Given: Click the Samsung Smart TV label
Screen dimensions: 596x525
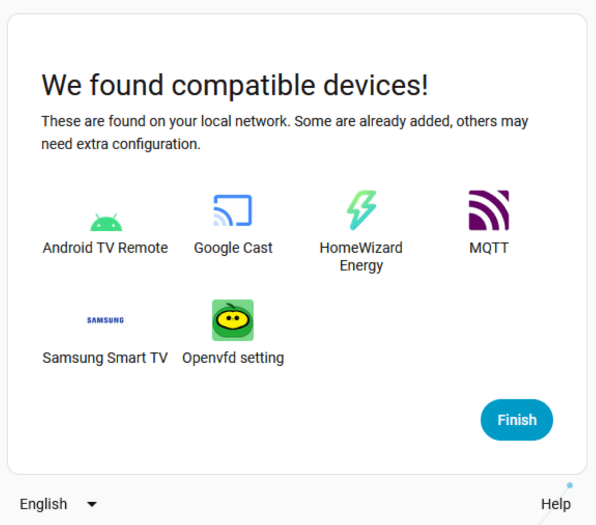Looking at the screenshot, I should click(105, 357).
